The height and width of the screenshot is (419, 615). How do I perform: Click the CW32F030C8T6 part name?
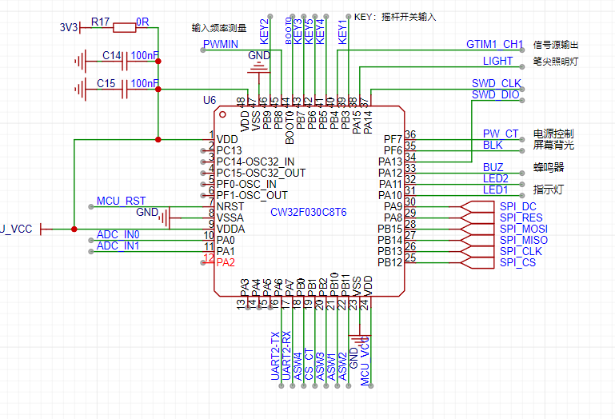point(308,212)
